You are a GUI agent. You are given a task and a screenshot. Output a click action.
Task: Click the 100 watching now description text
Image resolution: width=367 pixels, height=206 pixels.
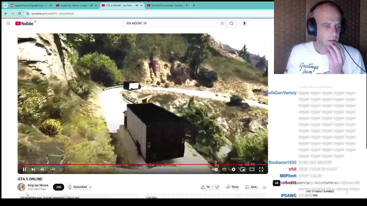50,197
